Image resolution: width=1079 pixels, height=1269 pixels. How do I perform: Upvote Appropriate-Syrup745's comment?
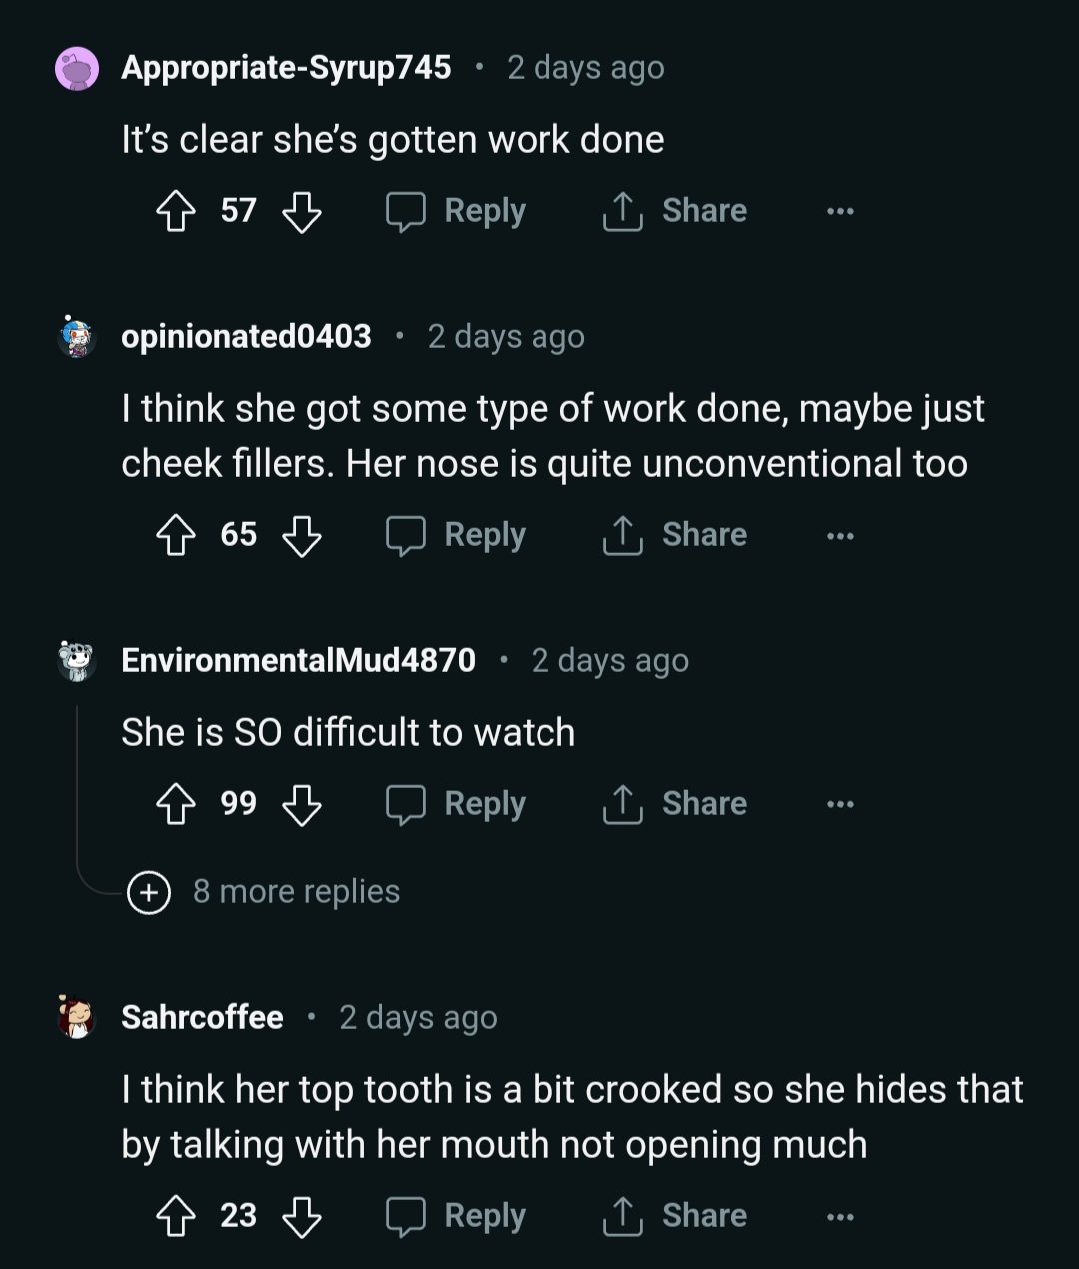click(x=176, y=212)
